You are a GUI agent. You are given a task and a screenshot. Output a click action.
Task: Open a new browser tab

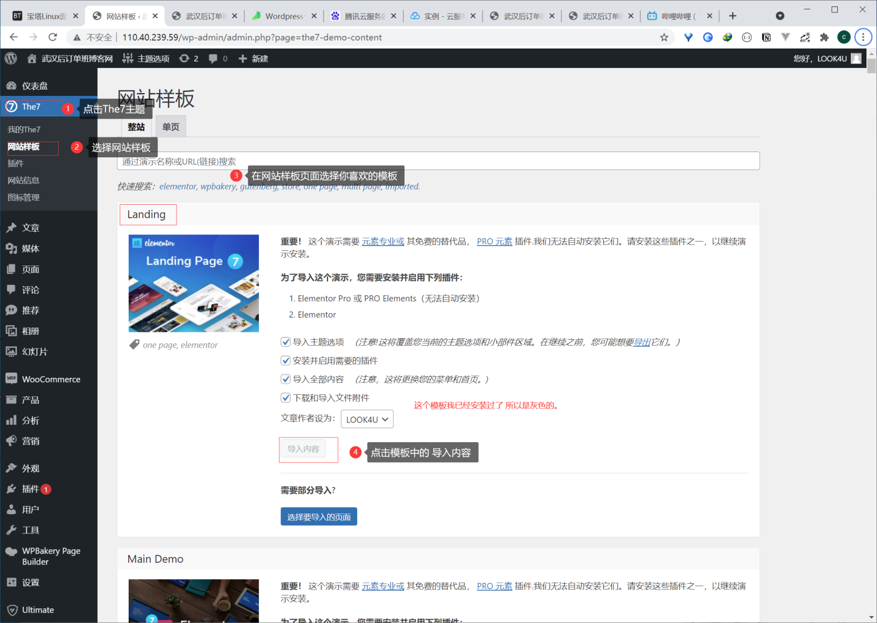(x=733, y=16)
